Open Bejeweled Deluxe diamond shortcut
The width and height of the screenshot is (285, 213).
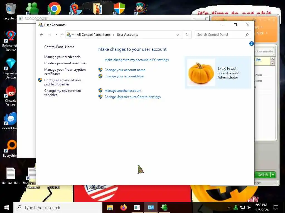(x=11, y=69)
